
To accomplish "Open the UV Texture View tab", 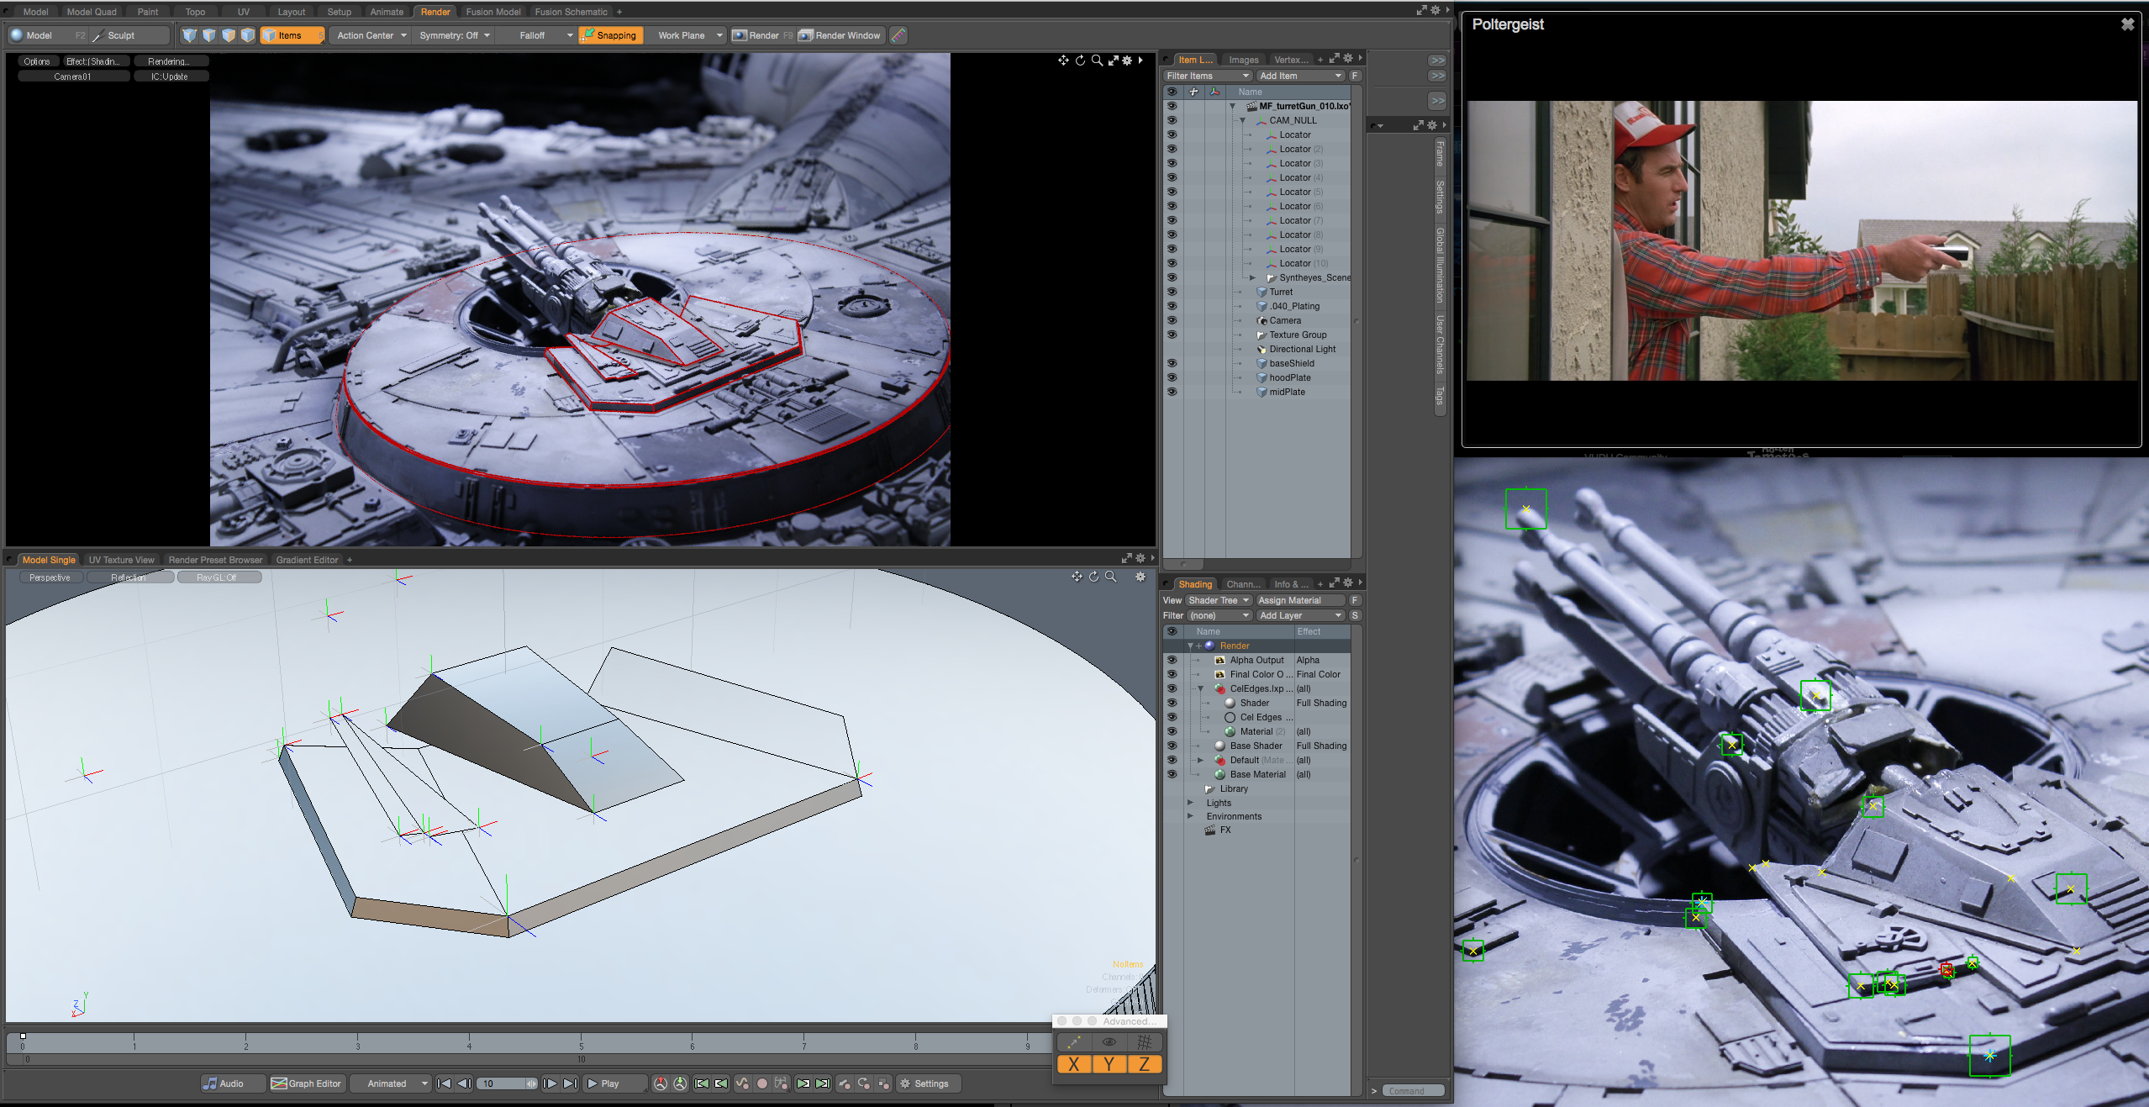I will click(x=122, y=560).
